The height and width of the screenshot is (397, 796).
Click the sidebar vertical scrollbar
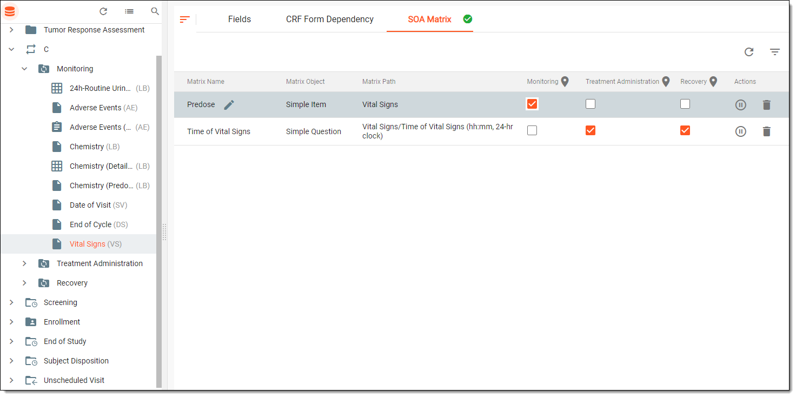[159, 222]
